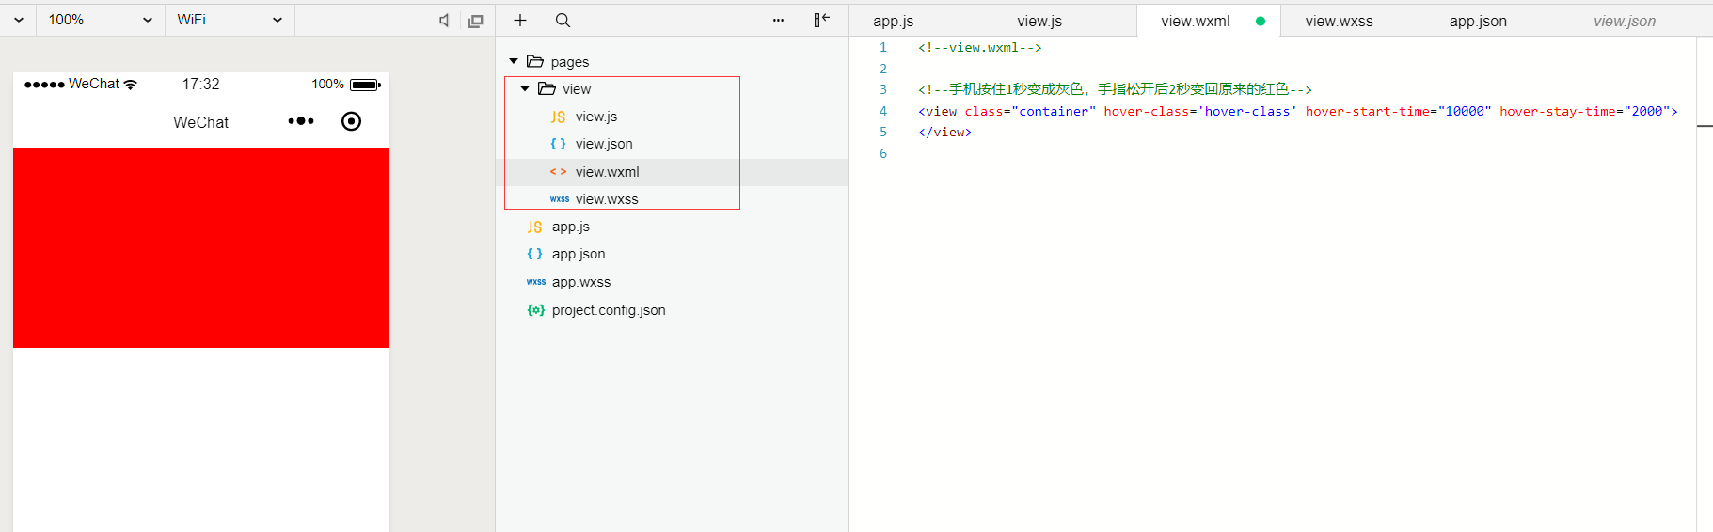Open the WiFi network dropdown
1713x532 pixels.
point(230,20)
